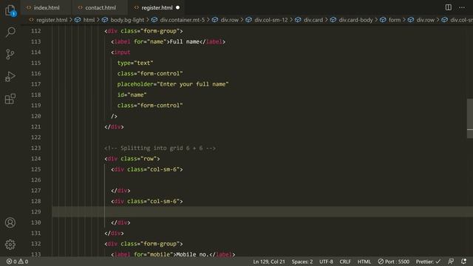Split the editor to the right
Image resolution: width=473 pixels, height=266 pixels.
coord(449,7)
